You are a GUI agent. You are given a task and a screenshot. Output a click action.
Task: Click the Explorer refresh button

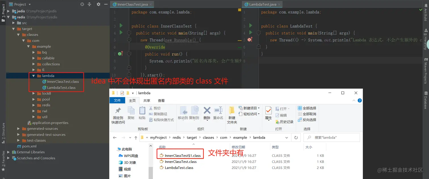(x=296, y=138)
